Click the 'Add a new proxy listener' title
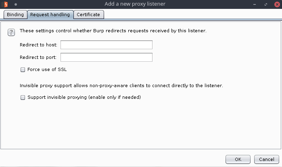Image resolution: width=282 pixels, height=167 pixels. click(x=135, y=4)
